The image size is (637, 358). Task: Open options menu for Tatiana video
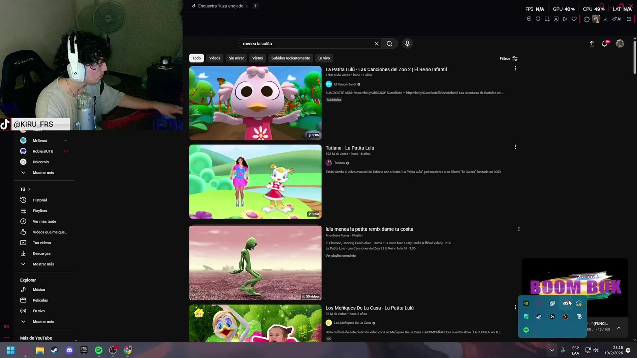click(x=515, y=147)
